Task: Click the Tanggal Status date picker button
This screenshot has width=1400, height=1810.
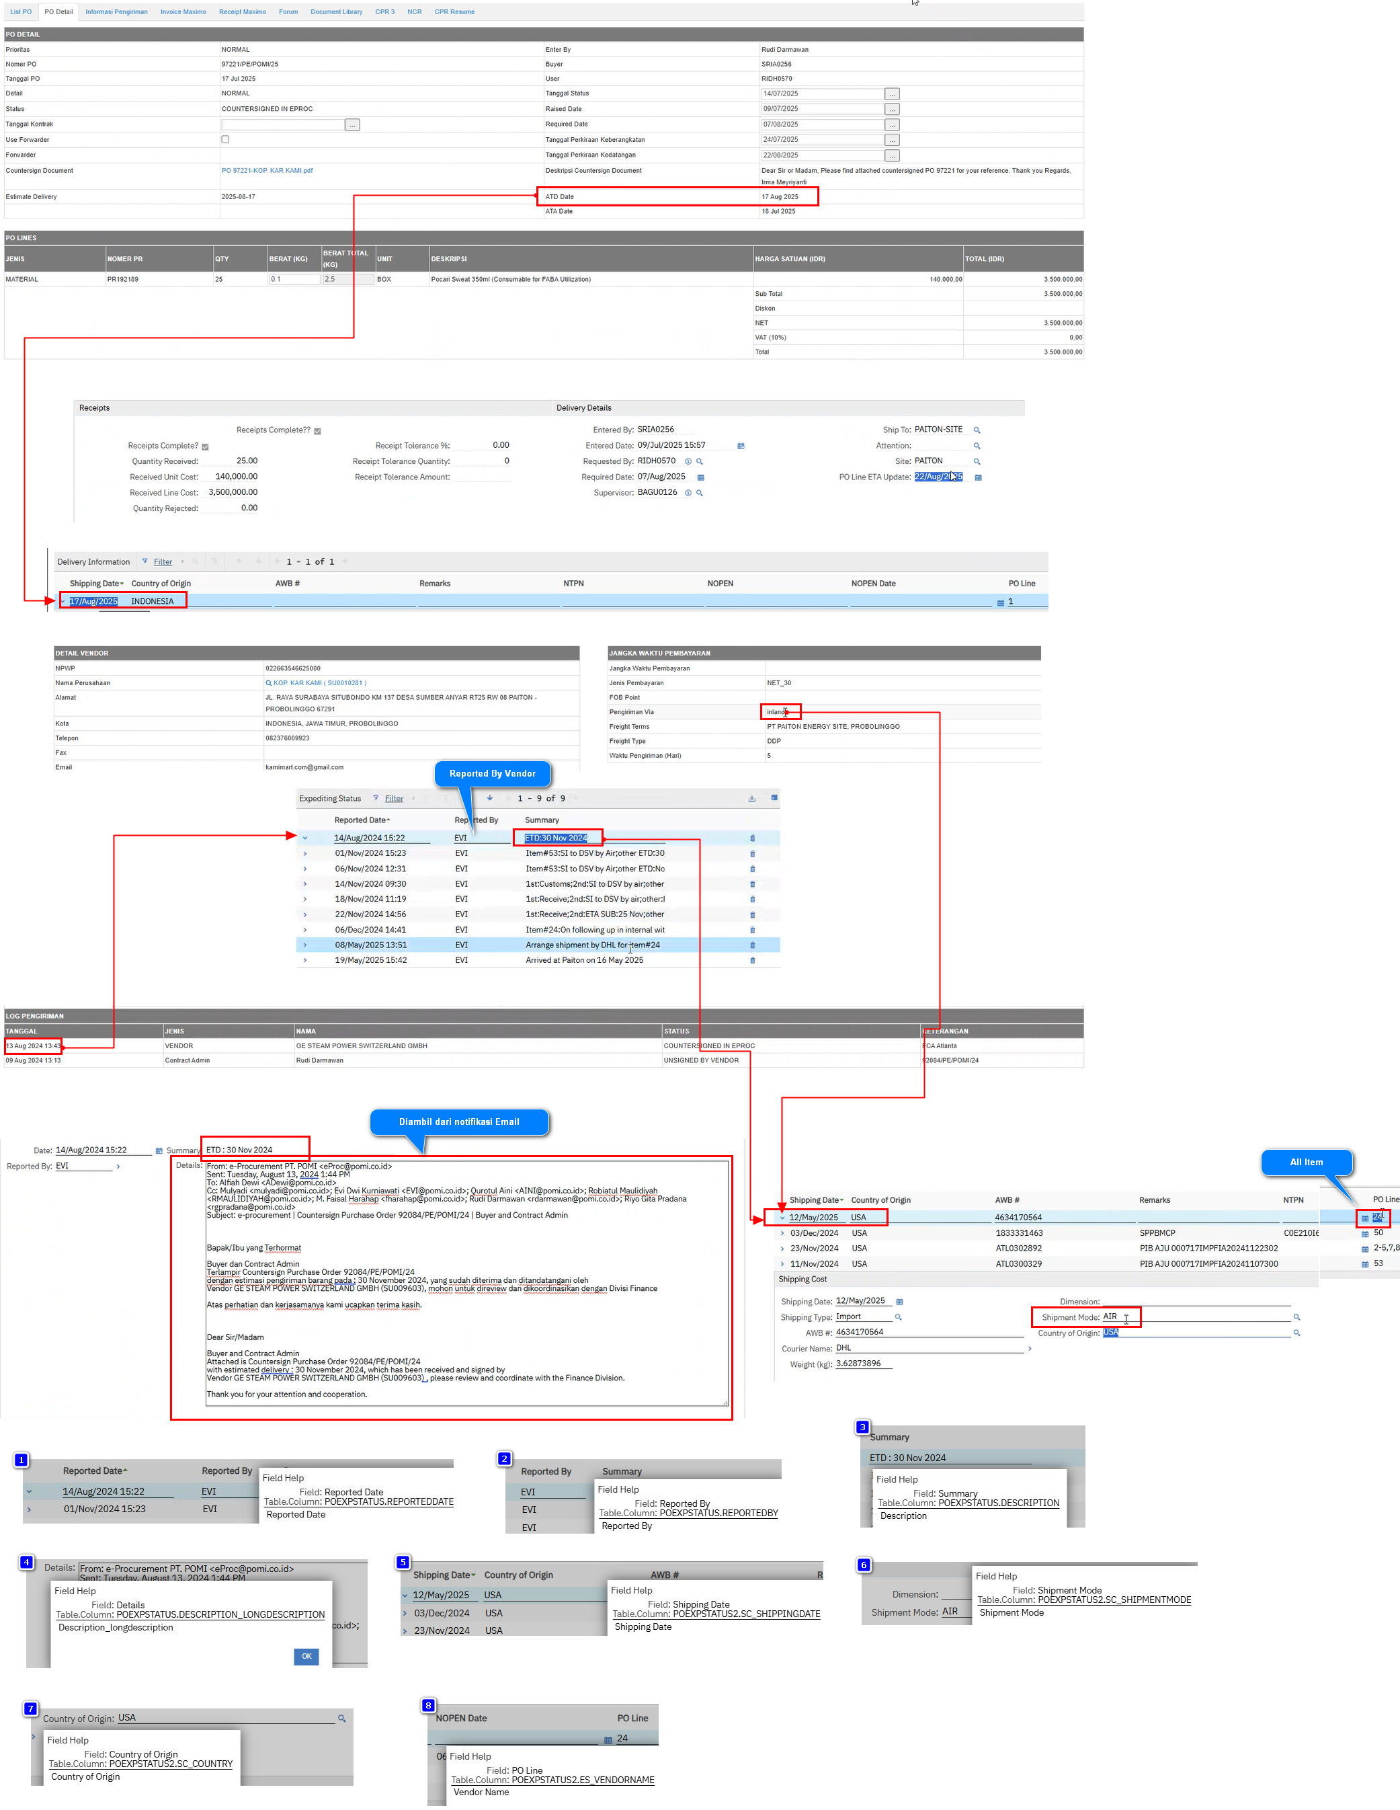Action: 891,93
